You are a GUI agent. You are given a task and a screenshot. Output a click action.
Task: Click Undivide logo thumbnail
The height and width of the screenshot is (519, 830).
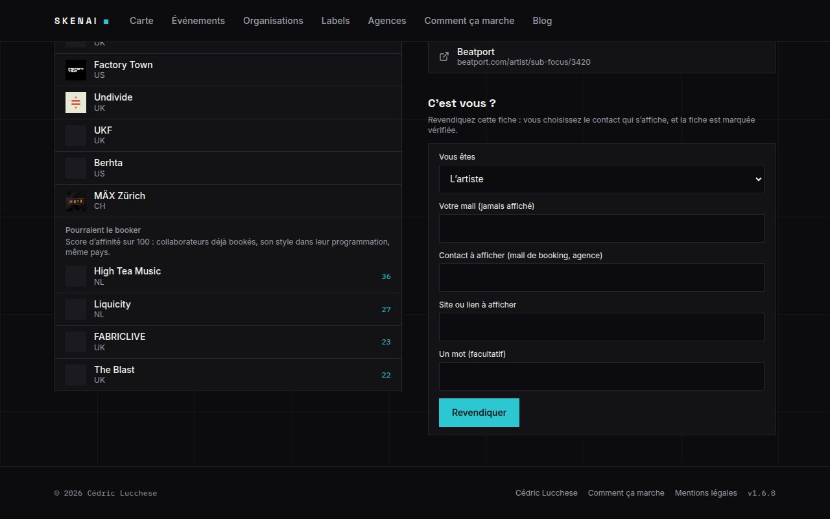76,103
